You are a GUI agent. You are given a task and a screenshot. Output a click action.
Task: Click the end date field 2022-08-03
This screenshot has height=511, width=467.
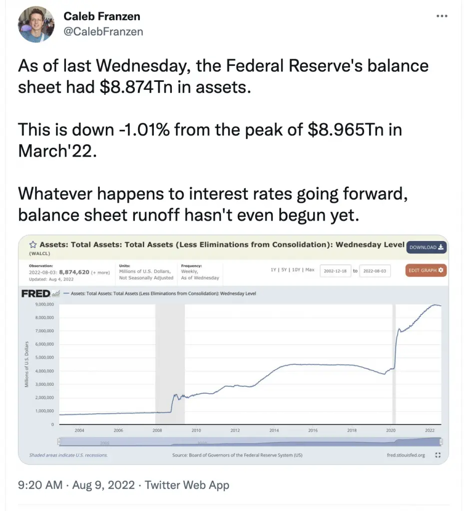tap(375, 271)
